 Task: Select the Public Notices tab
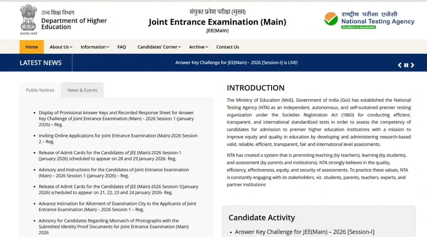[40, 90]
